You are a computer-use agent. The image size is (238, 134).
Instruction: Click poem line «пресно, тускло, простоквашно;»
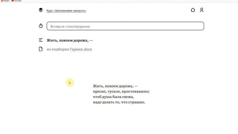pyautogui.click(x=121, y=92)
